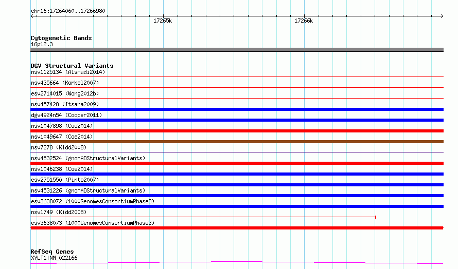Click the blue bar under nsv1046238 (Coe2014)
Viewport: 458px width, 269px height.
click(x=237, y=174)
